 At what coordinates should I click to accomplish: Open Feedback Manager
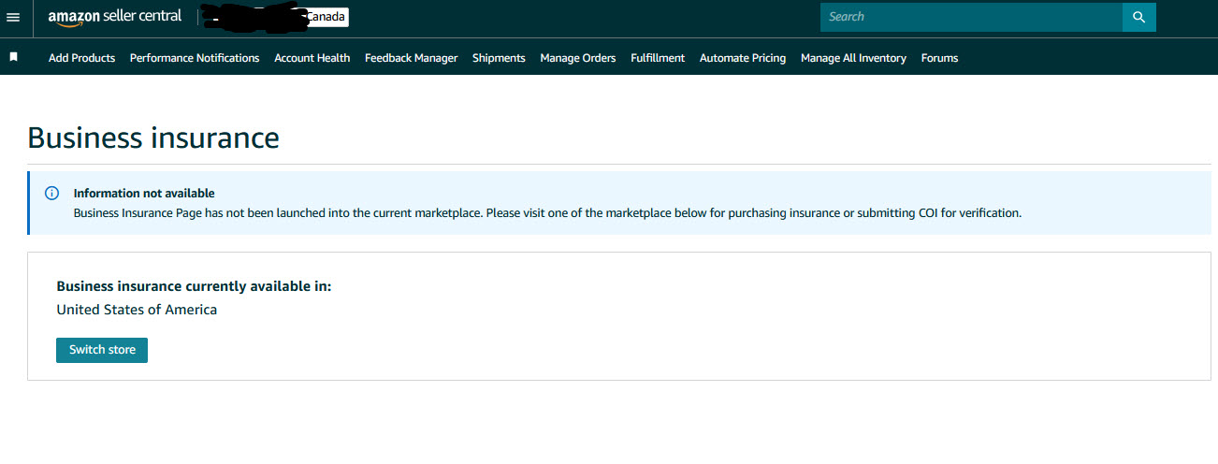[412, 58]
